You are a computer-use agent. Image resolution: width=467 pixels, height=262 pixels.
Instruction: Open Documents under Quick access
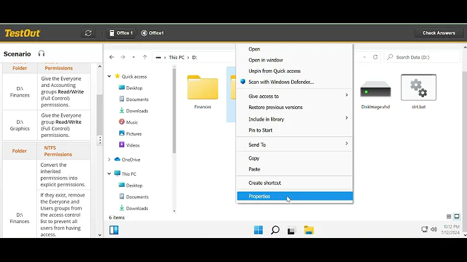pyautogui.click(x=134, y=99)
